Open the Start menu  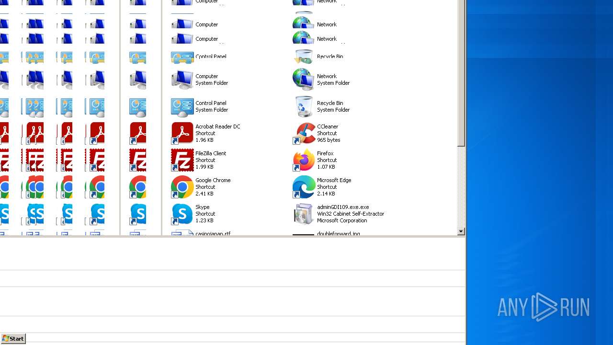13,339
